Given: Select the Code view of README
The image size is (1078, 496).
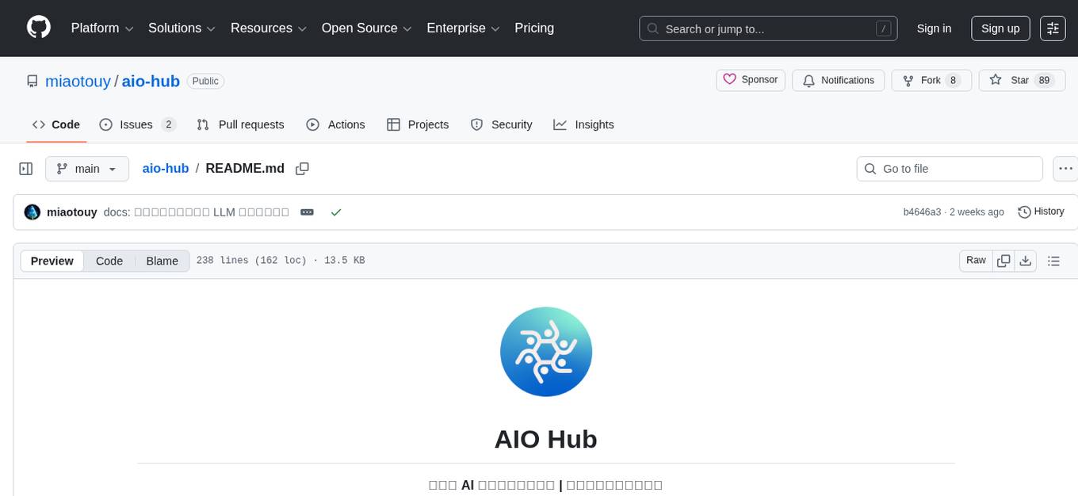Looking at the screenshot, I should tap(109, 261).
